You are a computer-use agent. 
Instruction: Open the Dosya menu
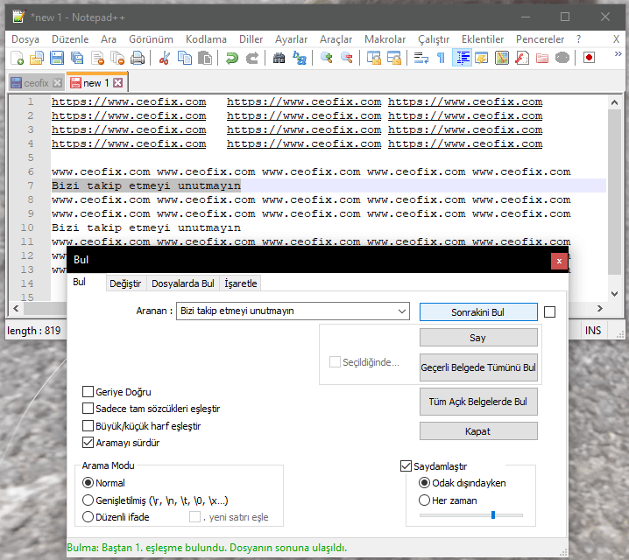(x=25, y=39)
